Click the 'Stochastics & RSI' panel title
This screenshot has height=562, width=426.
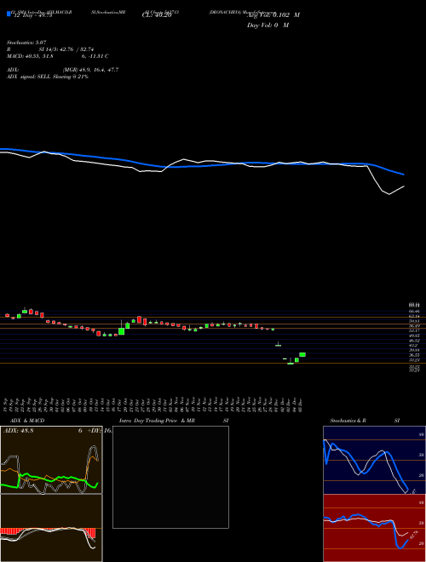(365, 421)
